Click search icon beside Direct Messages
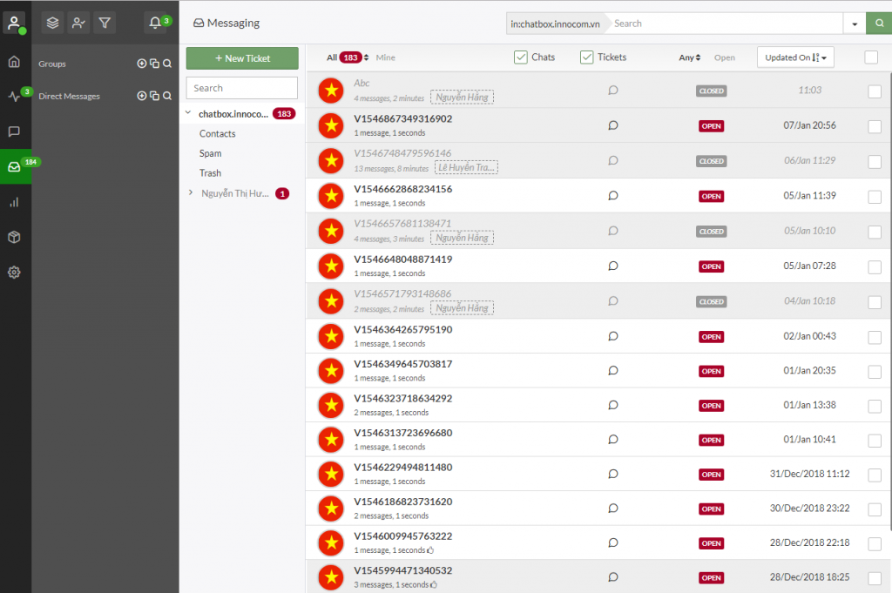The width and height of the screenshot is (892, 593). 167,96
